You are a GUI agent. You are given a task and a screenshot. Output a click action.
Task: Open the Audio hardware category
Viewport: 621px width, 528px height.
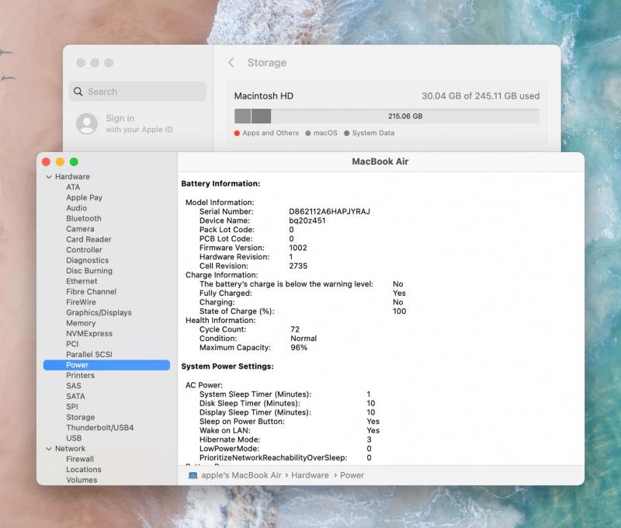76,208
